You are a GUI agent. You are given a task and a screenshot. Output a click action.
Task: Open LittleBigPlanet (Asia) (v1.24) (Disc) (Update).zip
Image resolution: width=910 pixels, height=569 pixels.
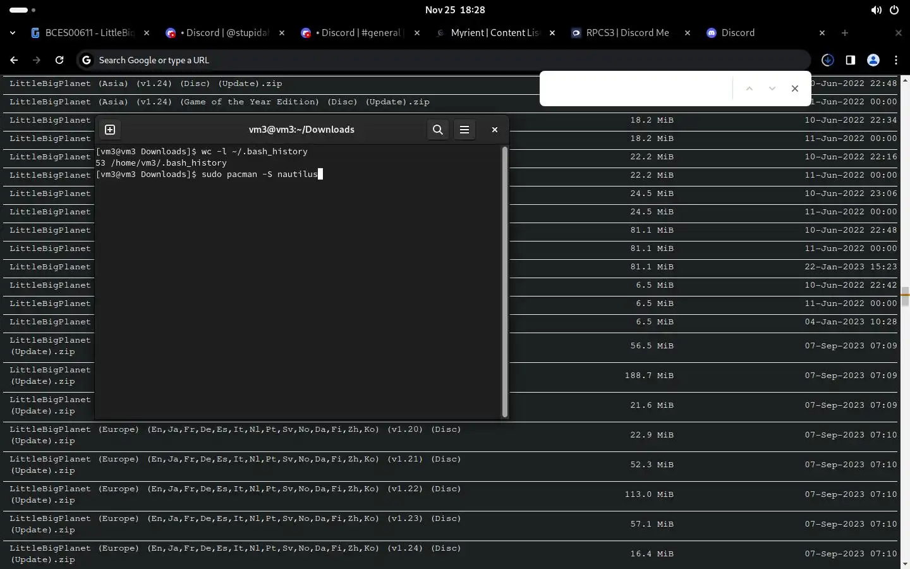(x=146, y=83)
